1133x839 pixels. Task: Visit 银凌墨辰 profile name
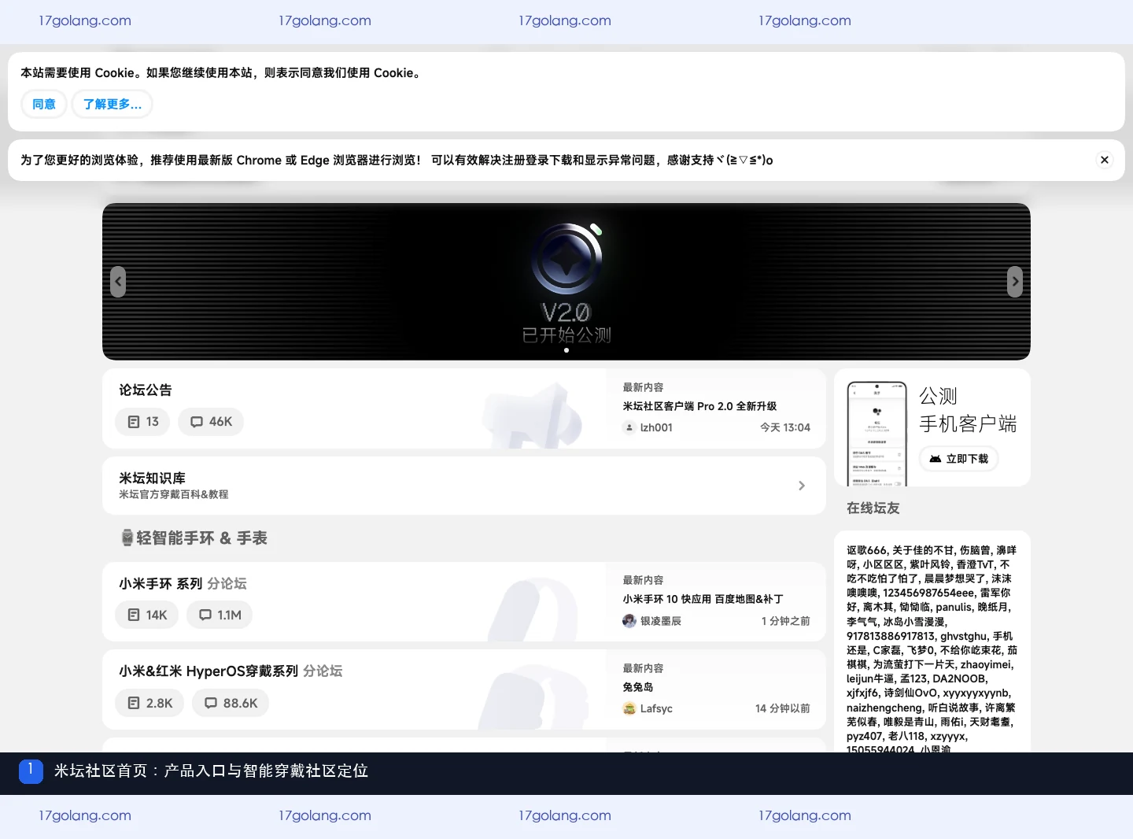(x=661, y=621)
